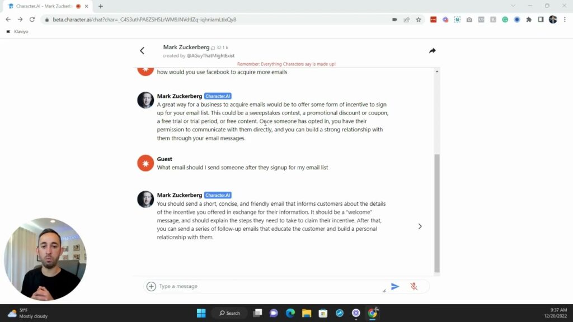Open the Klaviyo bookmark
This screenshot has width=573, height=322.
[17, 32]
